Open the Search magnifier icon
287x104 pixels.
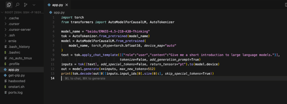click(17, 5)
